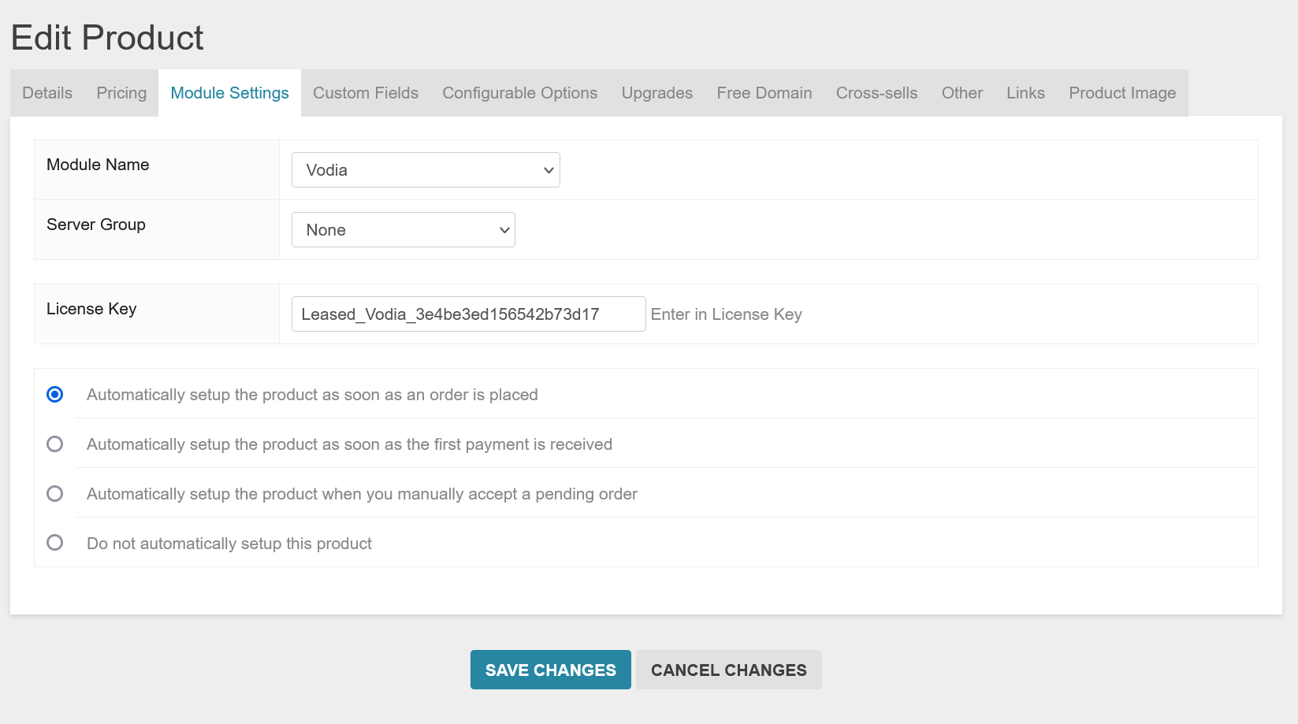Click the Edit Product page heading
This screenshot has height=724, width=1298.
(x=107, y=38)
